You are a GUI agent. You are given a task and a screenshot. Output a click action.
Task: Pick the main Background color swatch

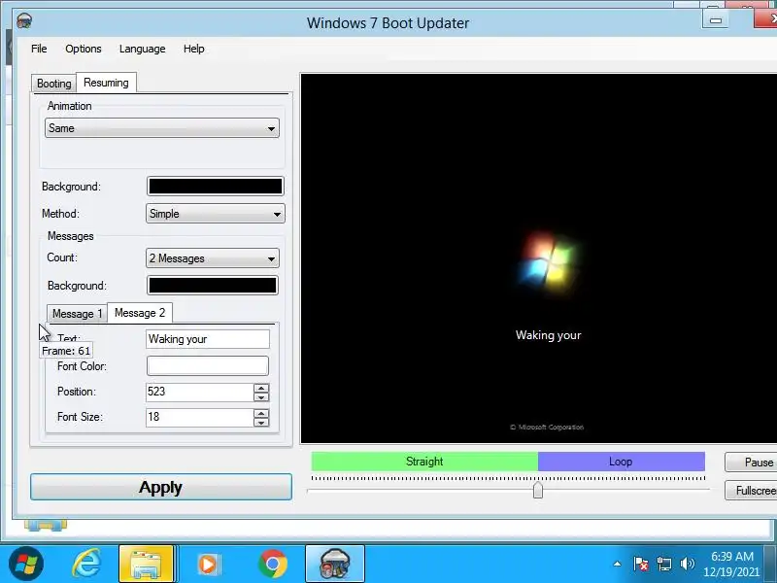(216, 187)
